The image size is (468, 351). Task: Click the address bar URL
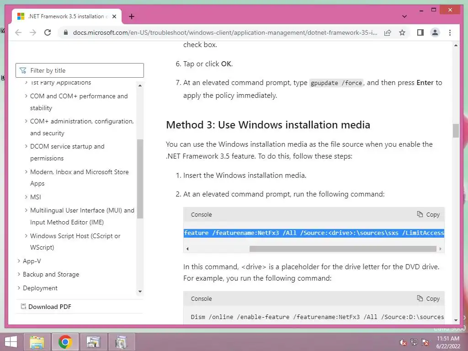(225, 32)
